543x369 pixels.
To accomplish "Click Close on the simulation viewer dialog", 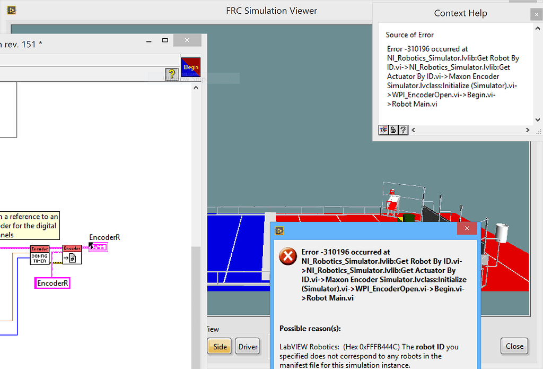I will [x=514, y=346].
